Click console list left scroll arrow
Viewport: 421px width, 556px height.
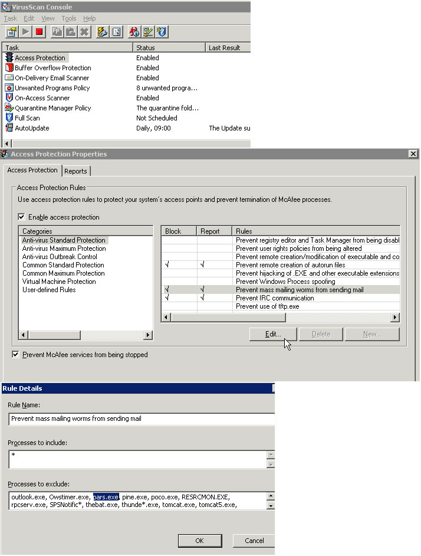point(6,143)
